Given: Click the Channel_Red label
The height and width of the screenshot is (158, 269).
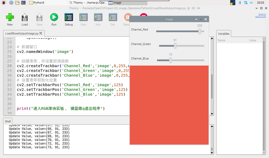Looking at the screenshot, I should click(x=140, y=30).
